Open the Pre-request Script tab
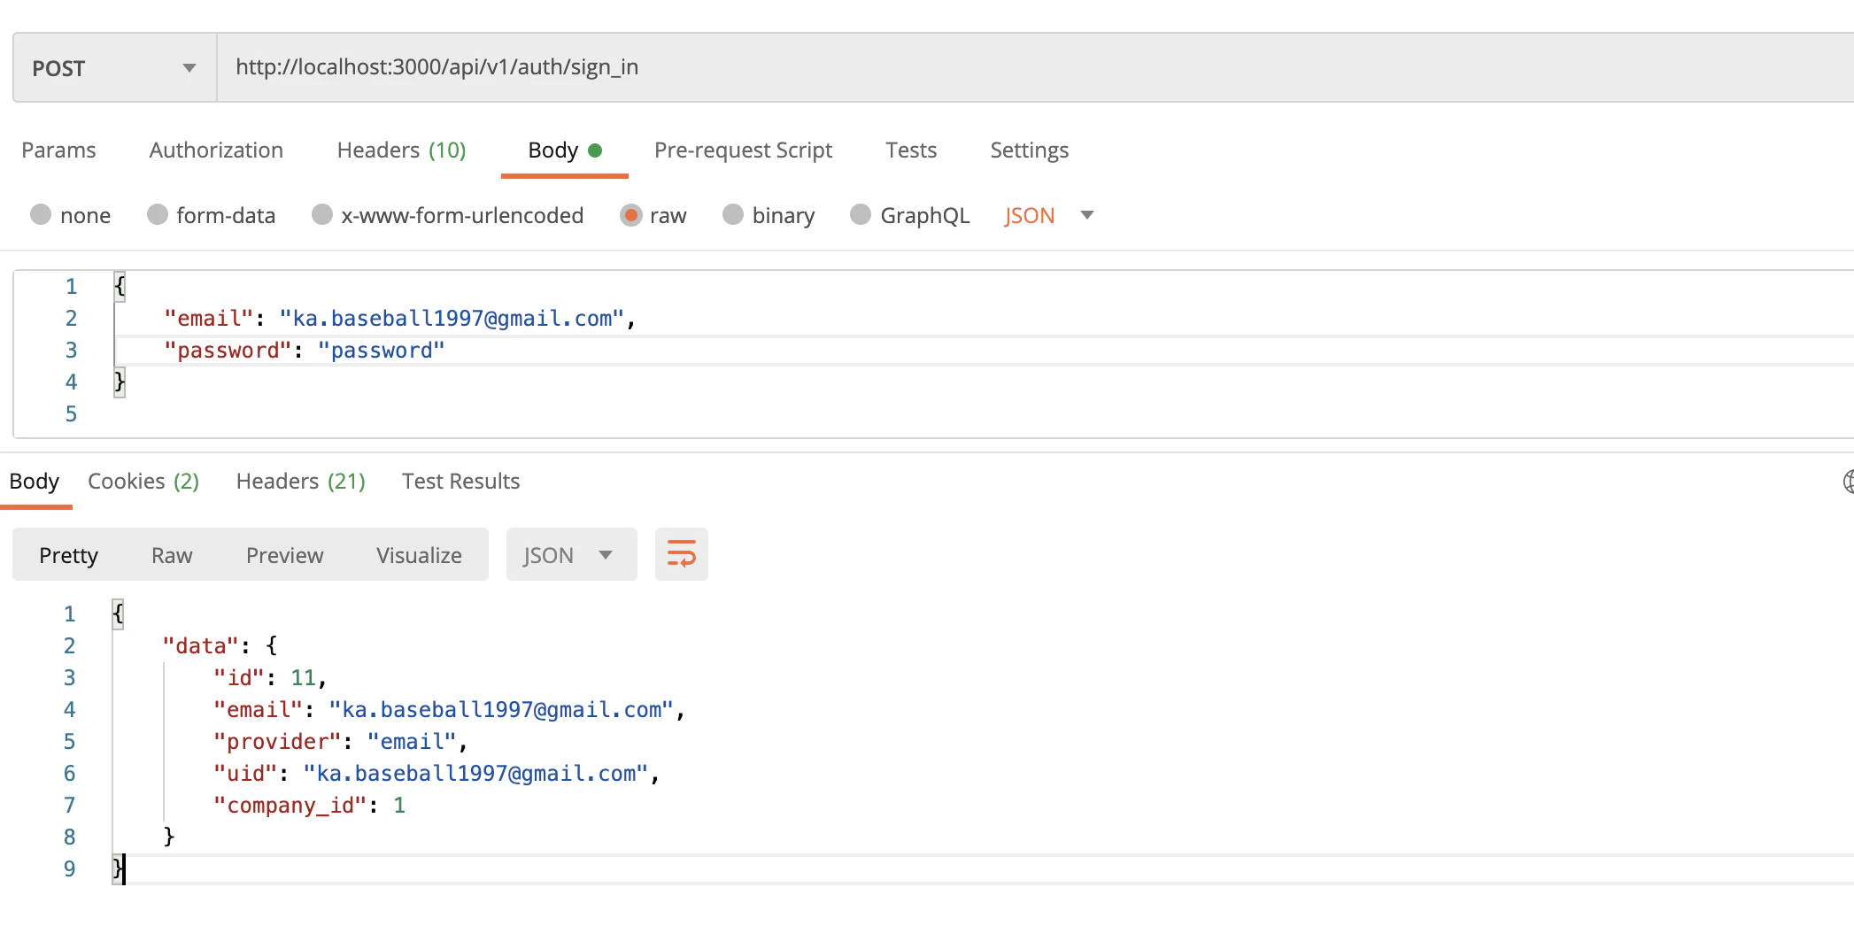This screenshot has height=926, width=1854. click(x=743, y=150)
